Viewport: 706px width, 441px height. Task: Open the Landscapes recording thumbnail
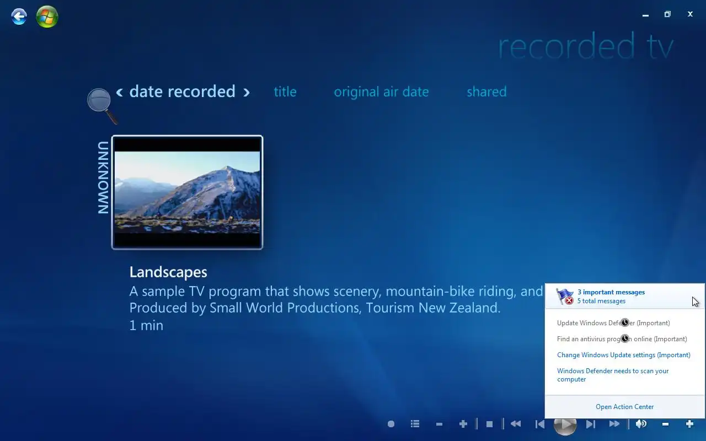[188, 192]
